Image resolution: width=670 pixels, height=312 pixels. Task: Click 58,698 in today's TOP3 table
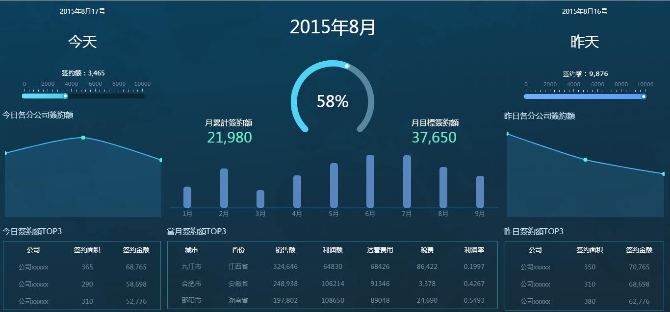pyautogui.click(x=136, y=284)
